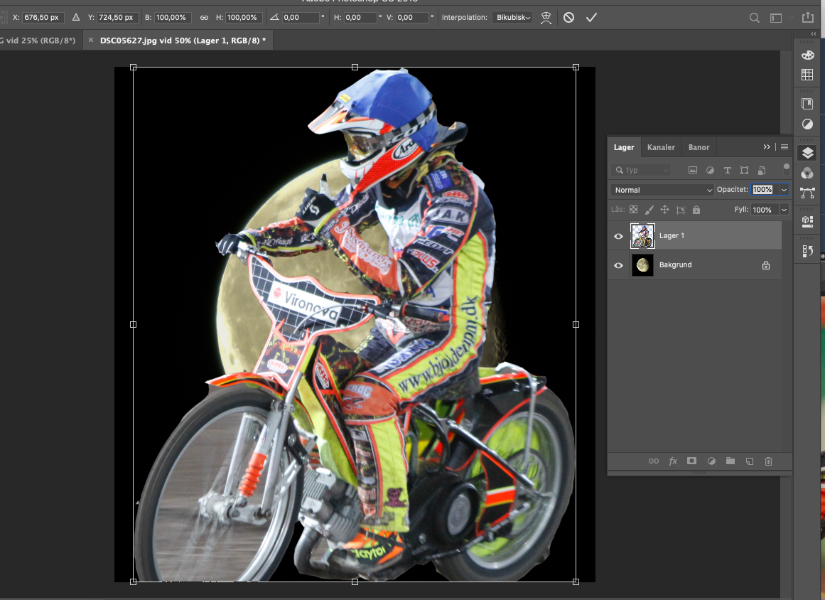
Task: Click the Opacitet value field
Action: tap(765, 190)
